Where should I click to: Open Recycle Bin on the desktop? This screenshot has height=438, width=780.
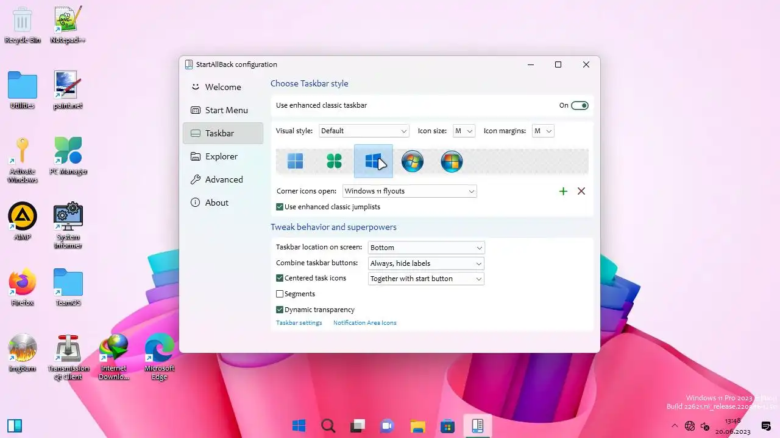click(23, 26)
